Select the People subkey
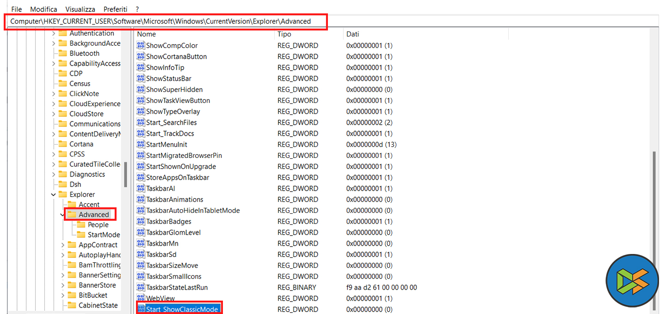 click(x=98, y=225)
